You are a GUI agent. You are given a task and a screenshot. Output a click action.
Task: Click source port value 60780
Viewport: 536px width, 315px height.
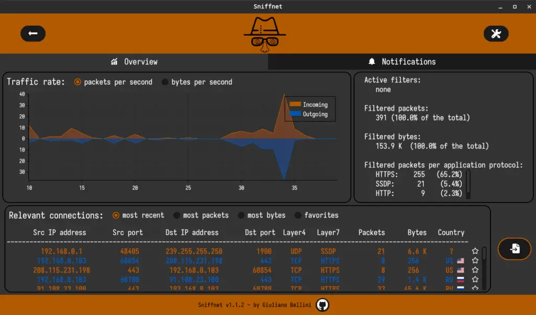130,280
